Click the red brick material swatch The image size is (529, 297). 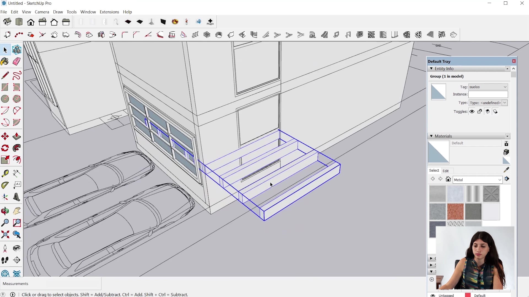click(x=455, y=211)
